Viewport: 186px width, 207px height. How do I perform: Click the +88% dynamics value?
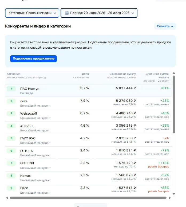point(165,188)
